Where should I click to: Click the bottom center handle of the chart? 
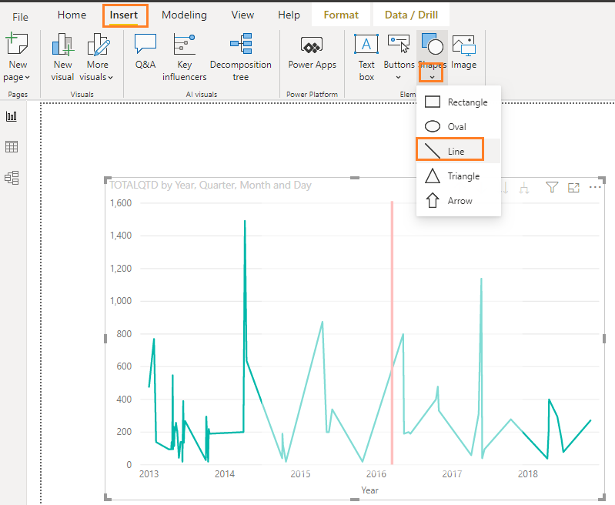355,500
